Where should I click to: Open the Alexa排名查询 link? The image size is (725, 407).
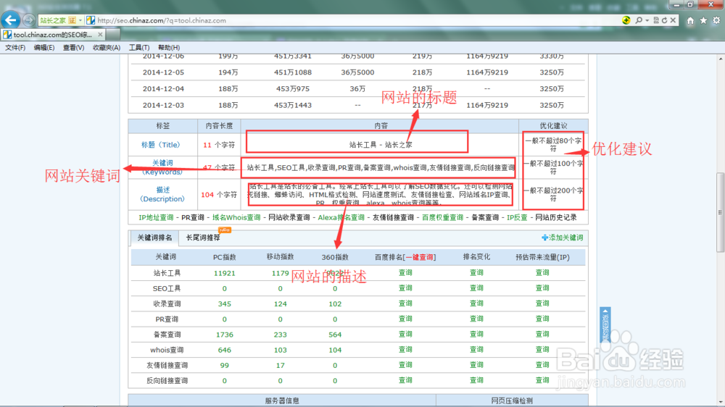pyautogui.click(x=341, y=217)
